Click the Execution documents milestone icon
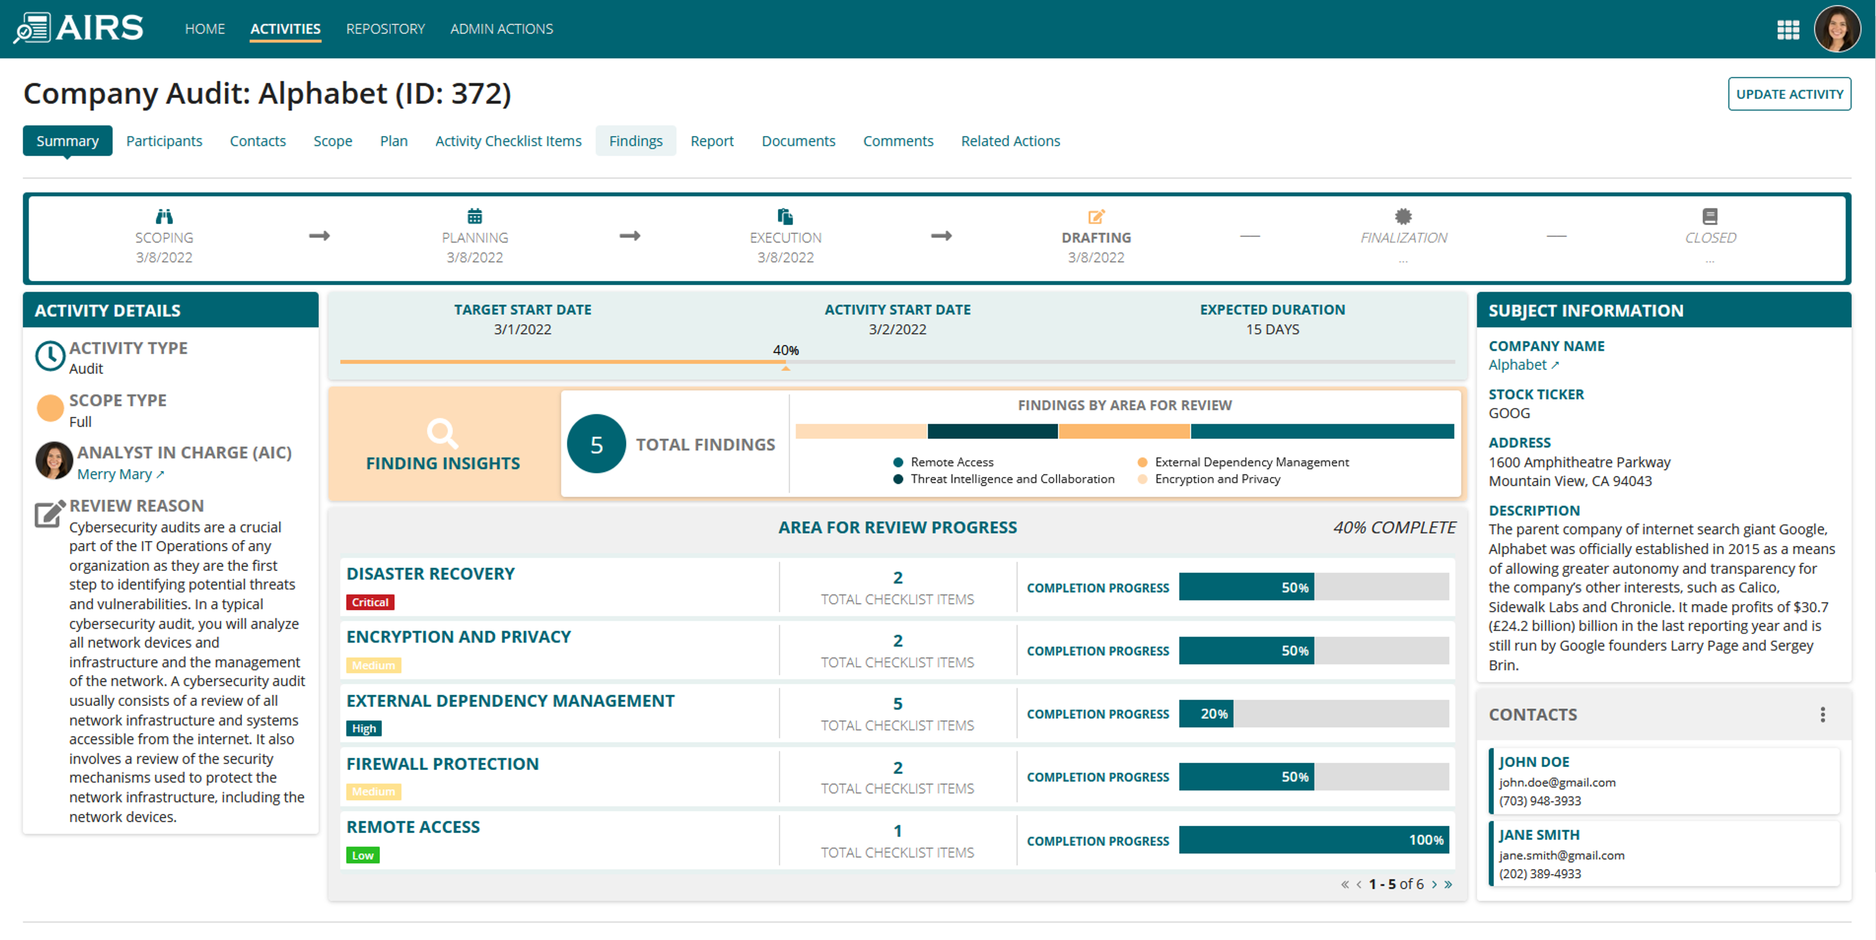Viewport: 1876px width, 940px height. (785, 216)
